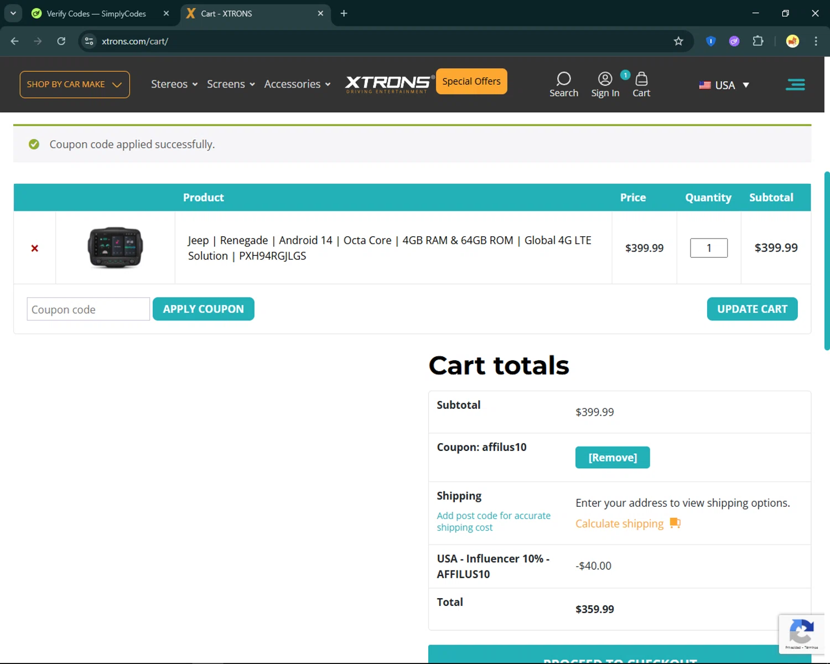Switch to Verify Codes SimplyCodes tab

96,13
